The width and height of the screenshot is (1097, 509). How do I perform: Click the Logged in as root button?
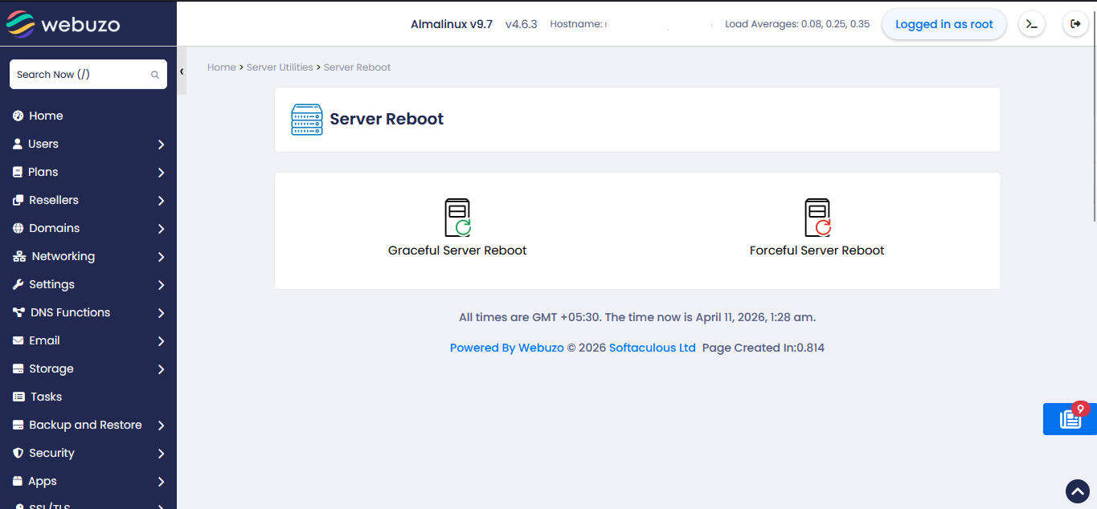click(x=944, y=24)
